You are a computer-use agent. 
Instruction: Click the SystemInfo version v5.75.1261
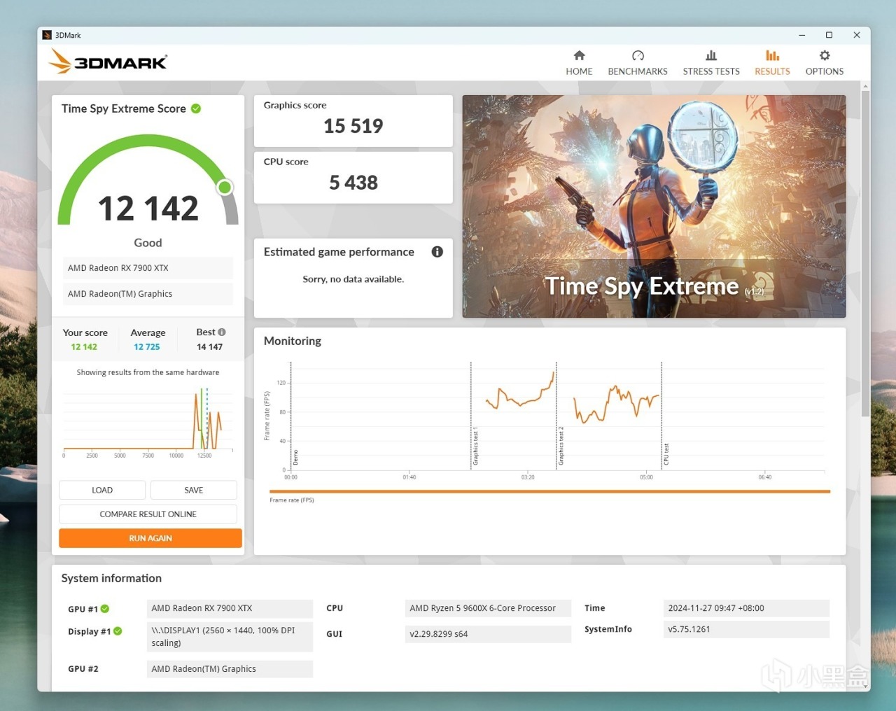point(746,629)
